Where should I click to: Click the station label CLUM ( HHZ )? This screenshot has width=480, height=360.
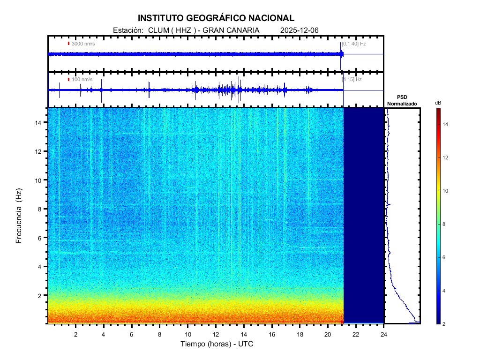tap(172, 30)
